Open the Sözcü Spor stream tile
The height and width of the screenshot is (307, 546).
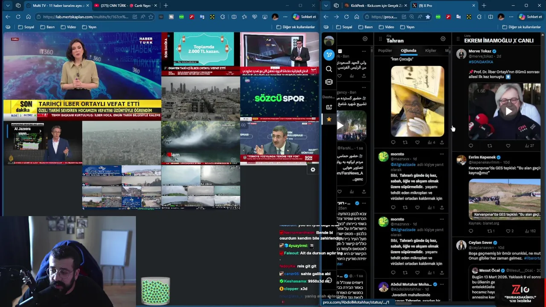click(279, 98)
